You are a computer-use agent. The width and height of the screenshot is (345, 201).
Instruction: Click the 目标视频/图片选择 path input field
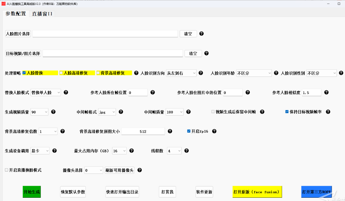pyautogui.click(x=113, y=53)
